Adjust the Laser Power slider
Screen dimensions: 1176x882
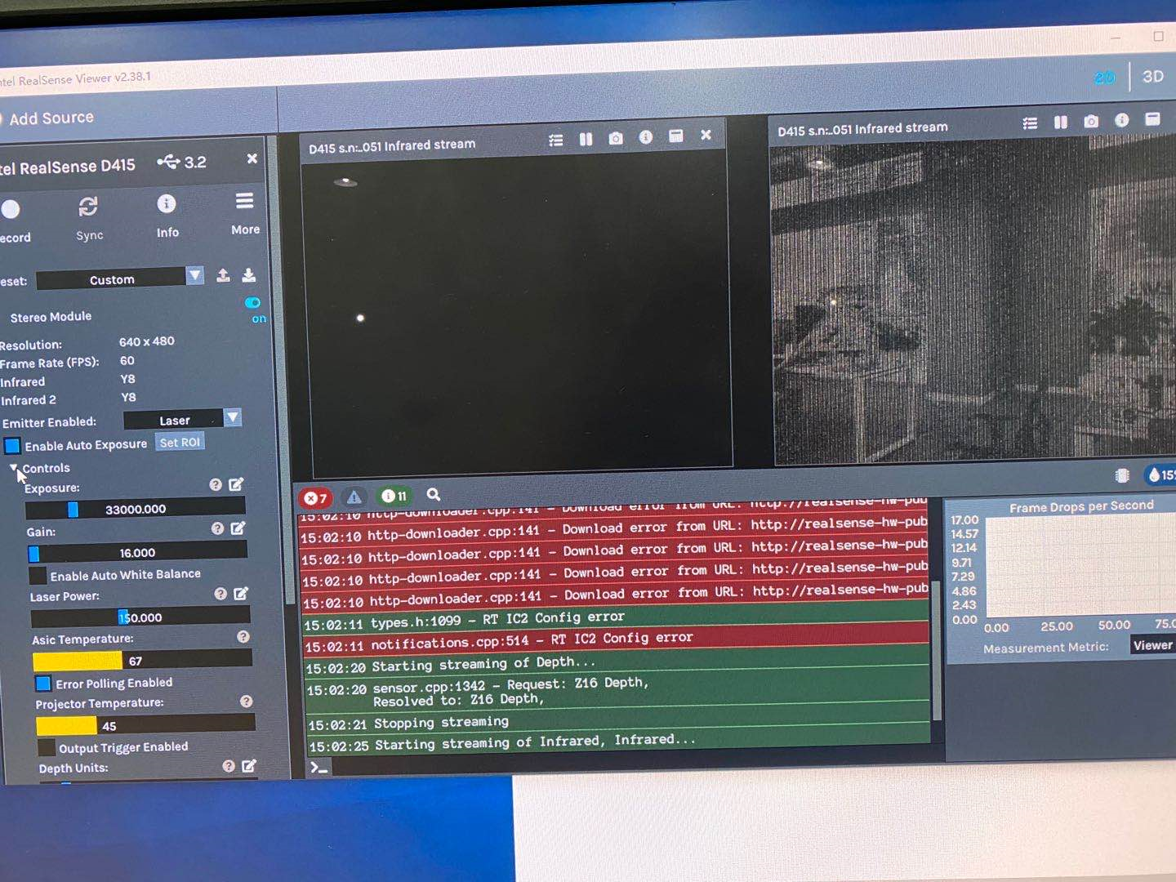(x=140, y=617)
